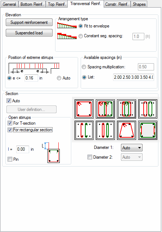The width and height of the screenshot is (162, 232).
Task: Enable the Pin checkbox
Action: 10,159
